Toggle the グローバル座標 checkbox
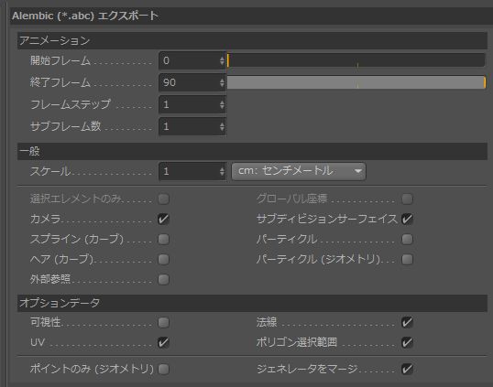Screen dimensions: 493x387 click(x=407, y=199)
